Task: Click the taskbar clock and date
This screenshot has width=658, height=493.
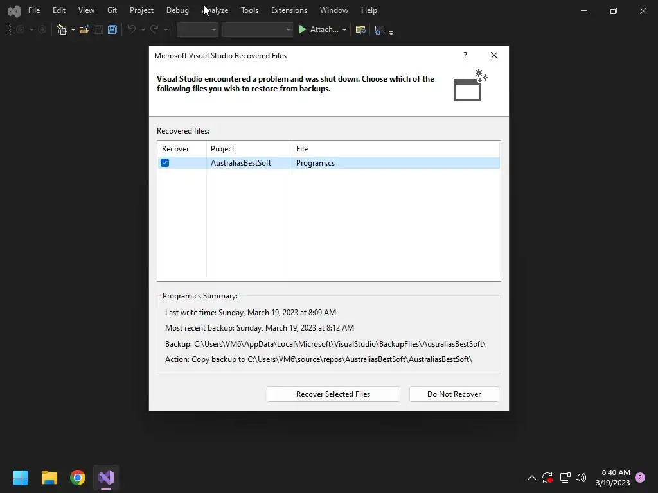Action: click(x=612, y=478)
